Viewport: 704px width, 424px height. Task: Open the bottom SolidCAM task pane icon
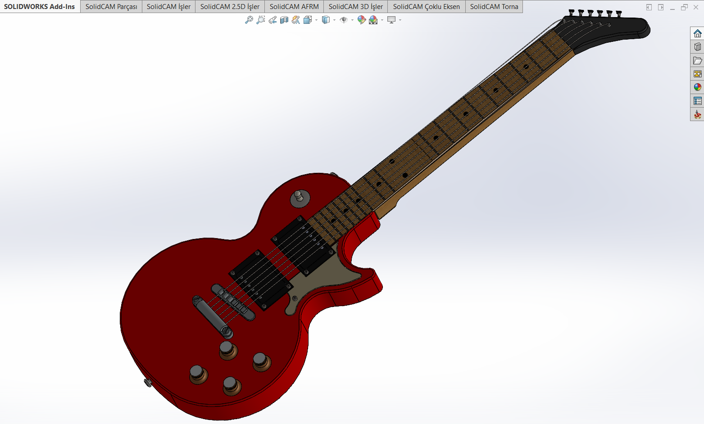click(x=697, y=114)
